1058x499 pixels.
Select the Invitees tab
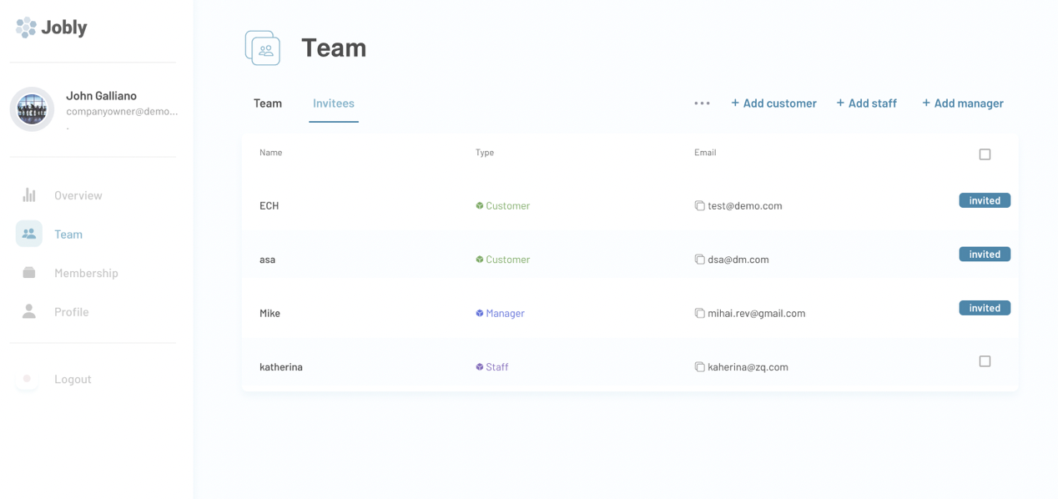(334, 103)
